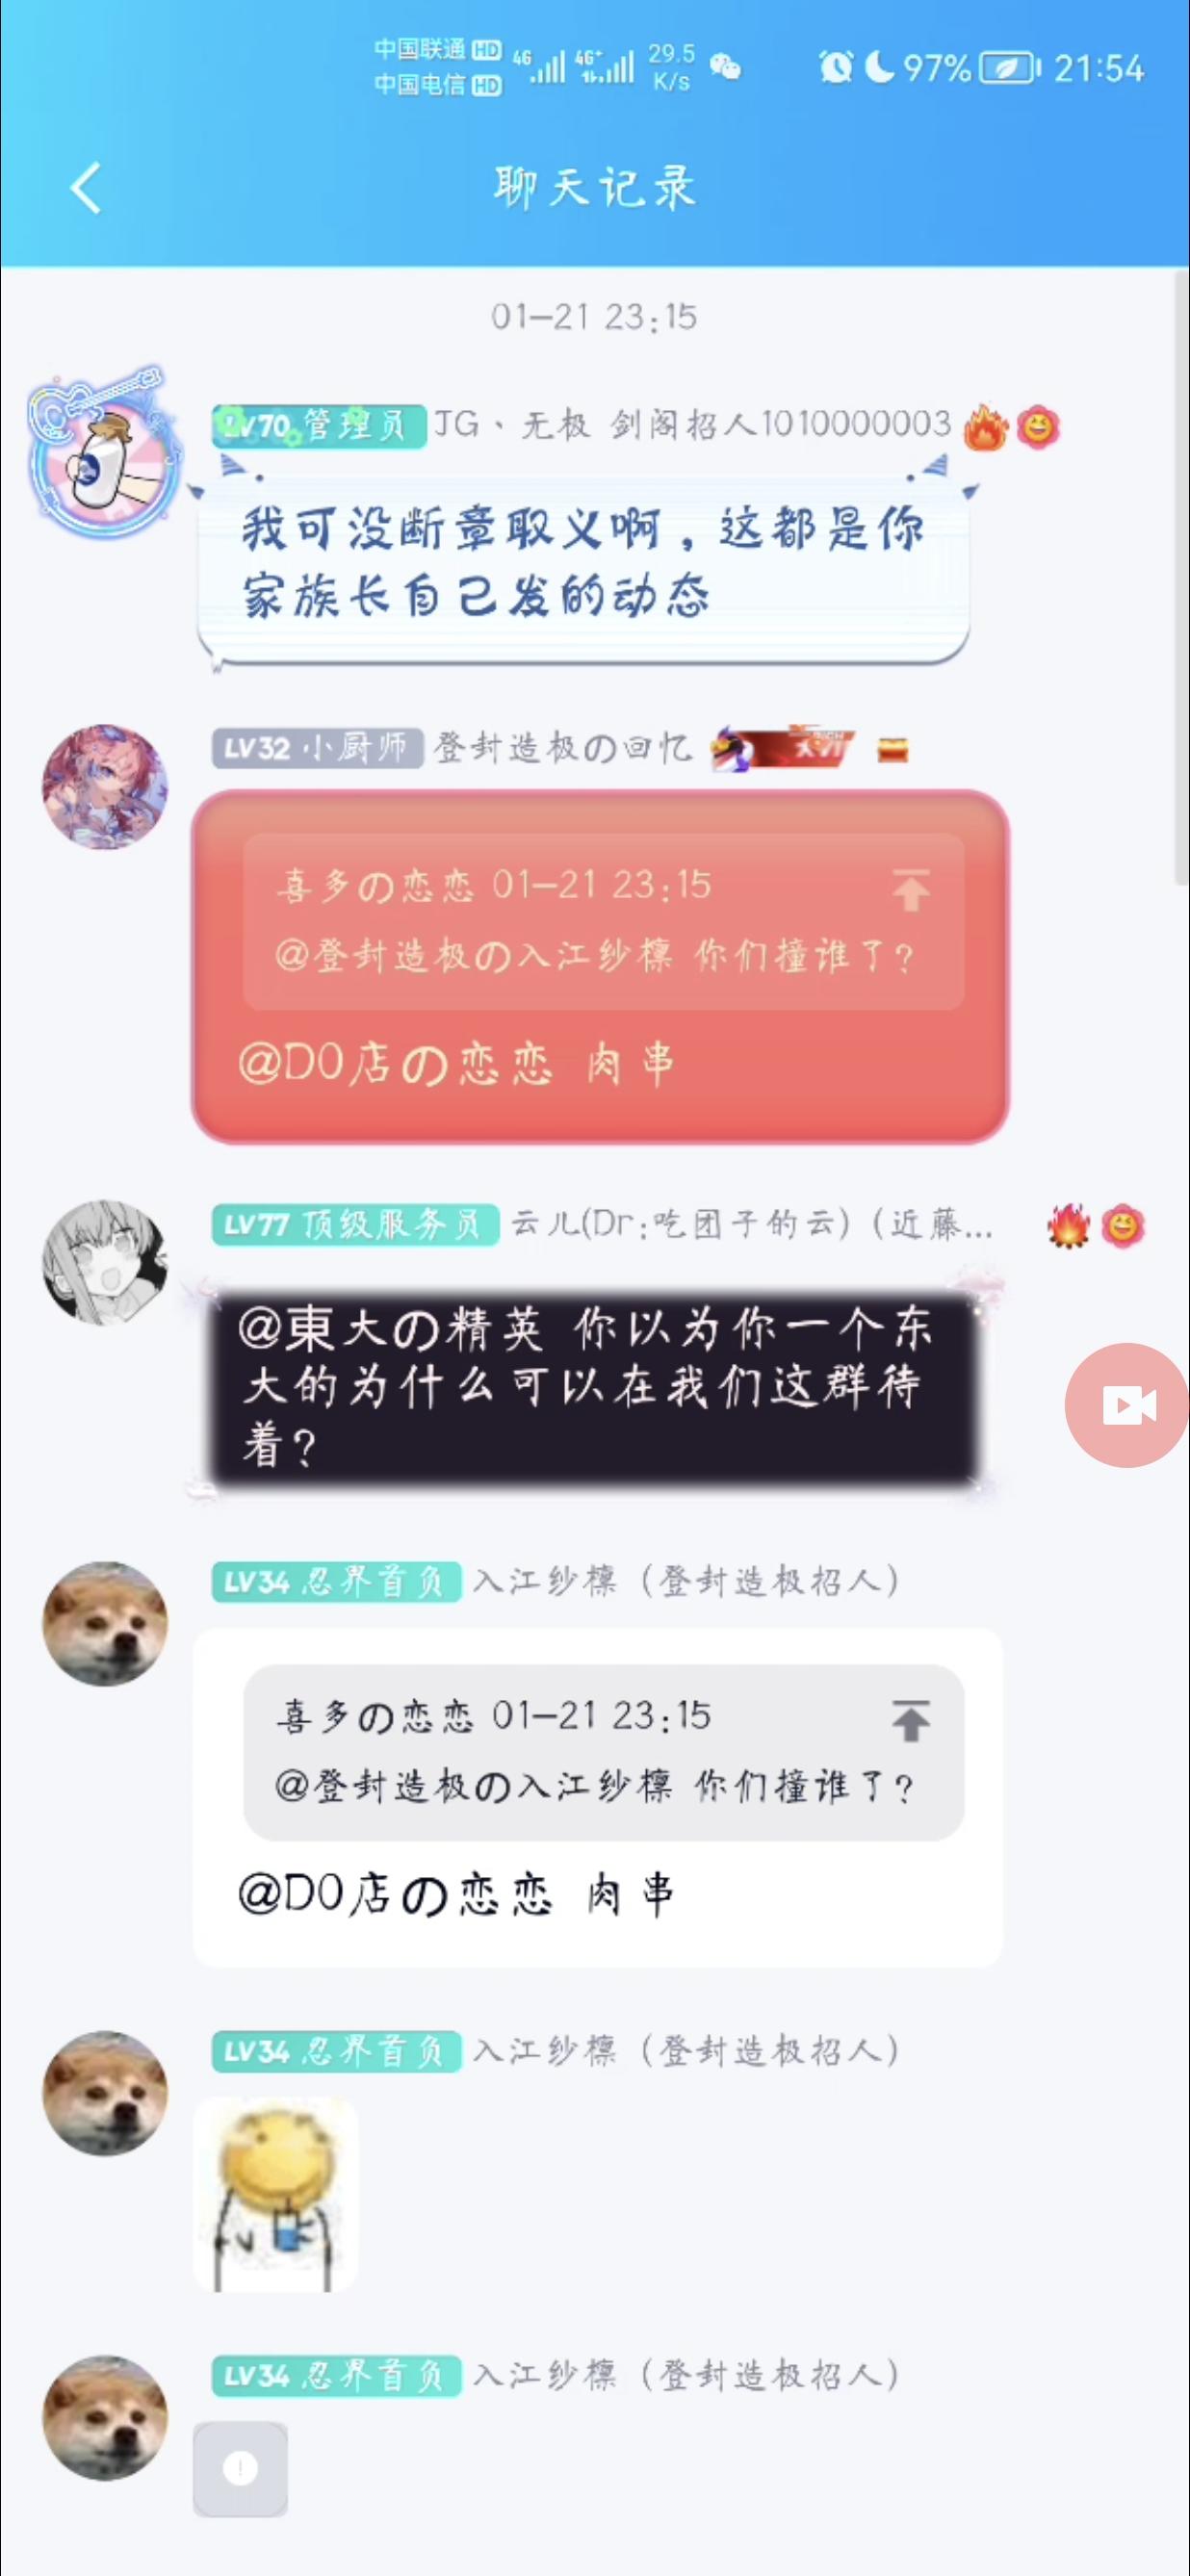
Task: Open the grayscale manga girl avatar
Action: [105, 1262]
